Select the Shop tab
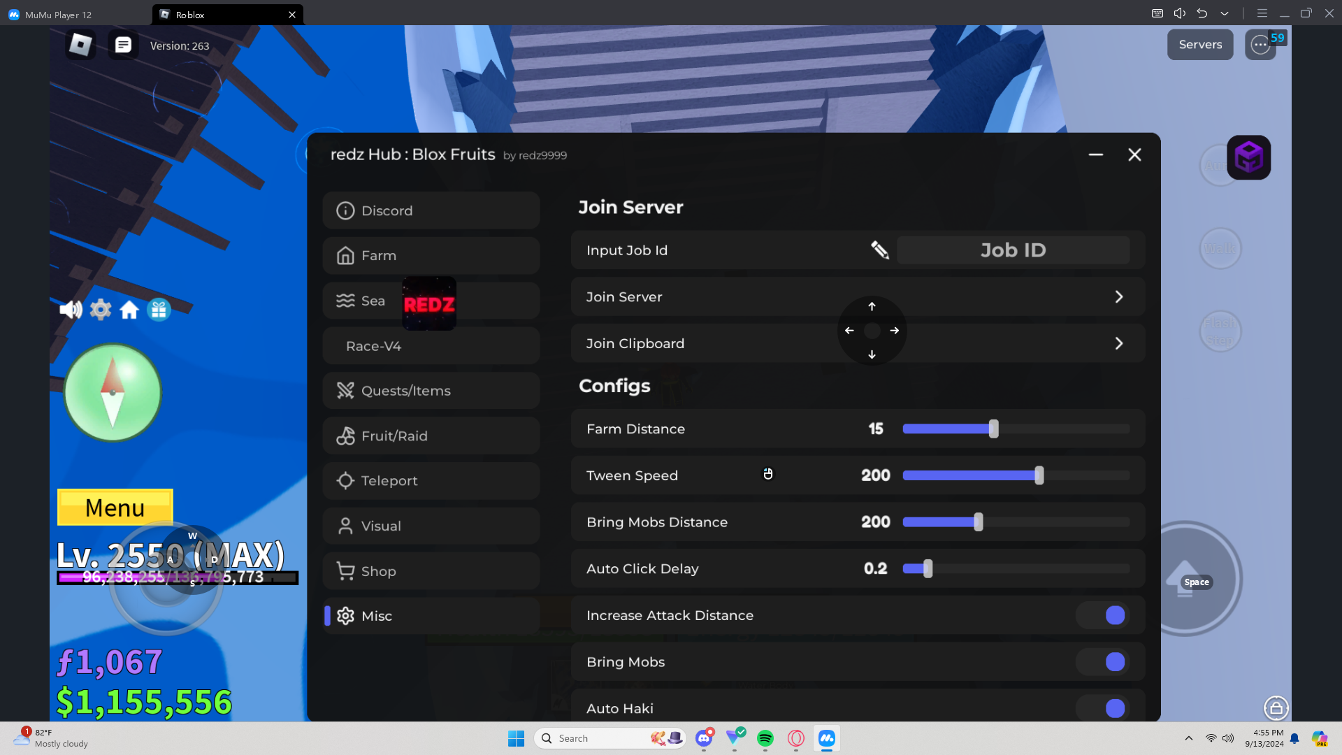 click(x=431, y=571)
